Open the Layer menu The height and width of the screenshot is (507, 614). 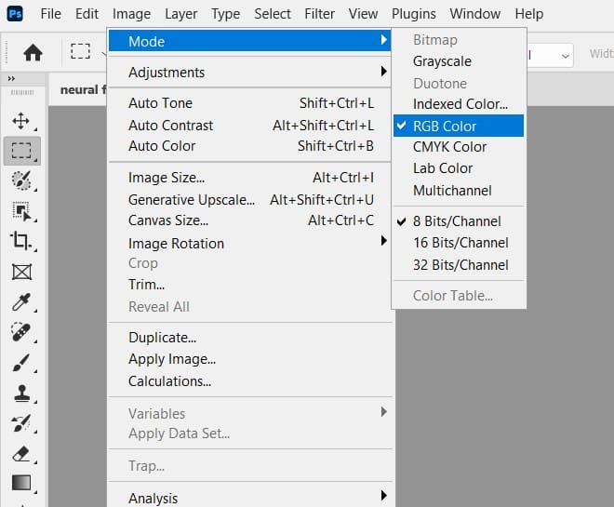click(x=180, y=14)
